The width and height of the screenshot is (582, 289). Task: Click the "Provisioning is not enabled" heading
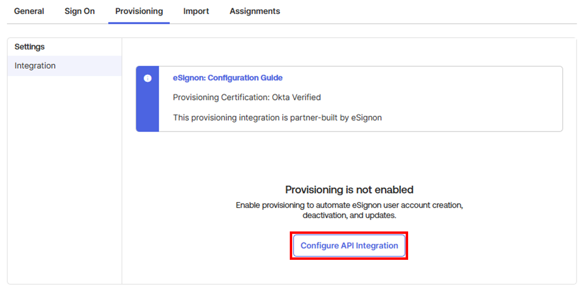point(349,190)
